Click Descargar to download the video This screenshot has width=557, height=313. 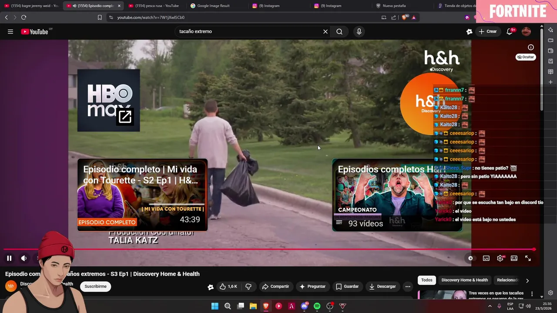coord(383,286)
